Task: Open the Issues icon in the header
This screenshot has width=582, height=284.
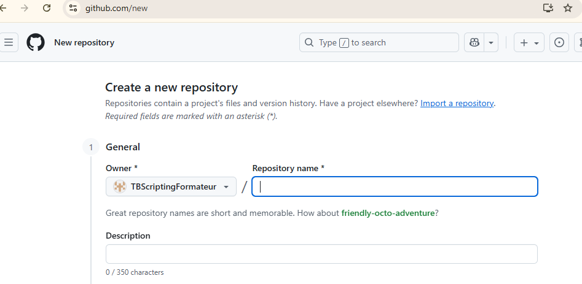Action: pyautogui.click(x=559, y=42)
